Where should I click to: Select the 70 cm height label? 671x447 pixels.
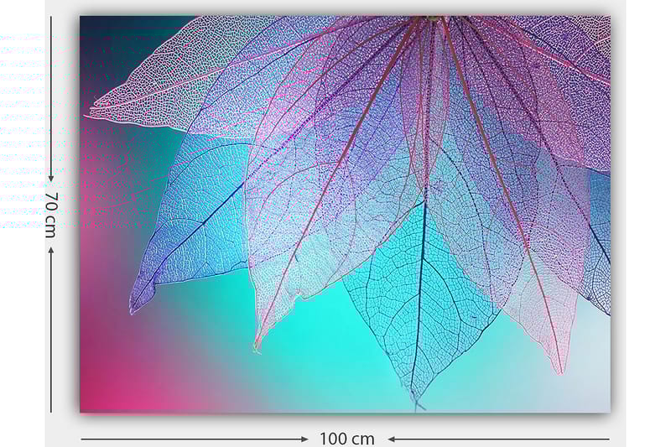[x=50, y=214]
